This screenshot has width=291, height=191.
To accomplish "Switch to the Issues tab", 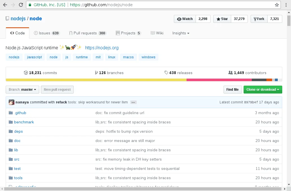I will click(47, 33).
